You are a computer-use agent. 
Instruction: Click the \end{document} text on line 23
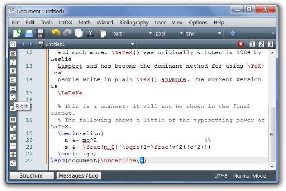[75, 160]
